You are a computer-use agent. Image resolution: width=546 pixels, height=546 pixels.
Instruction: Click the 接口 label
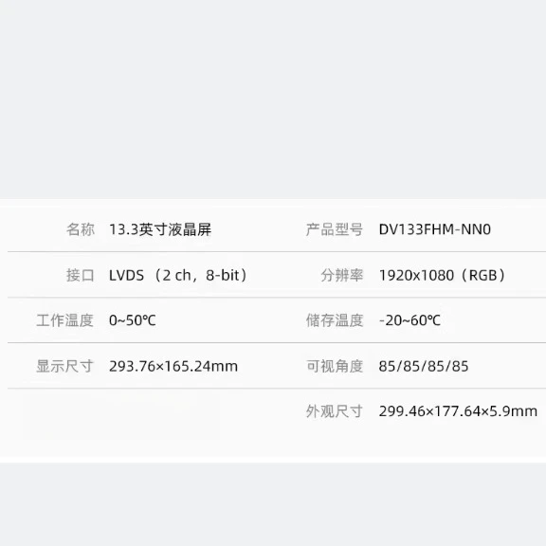[81, 275]
